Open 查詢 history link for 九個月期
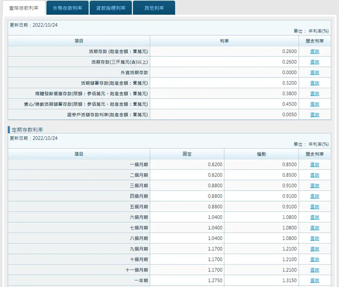 pyautogui.click(x=315, y=249)
